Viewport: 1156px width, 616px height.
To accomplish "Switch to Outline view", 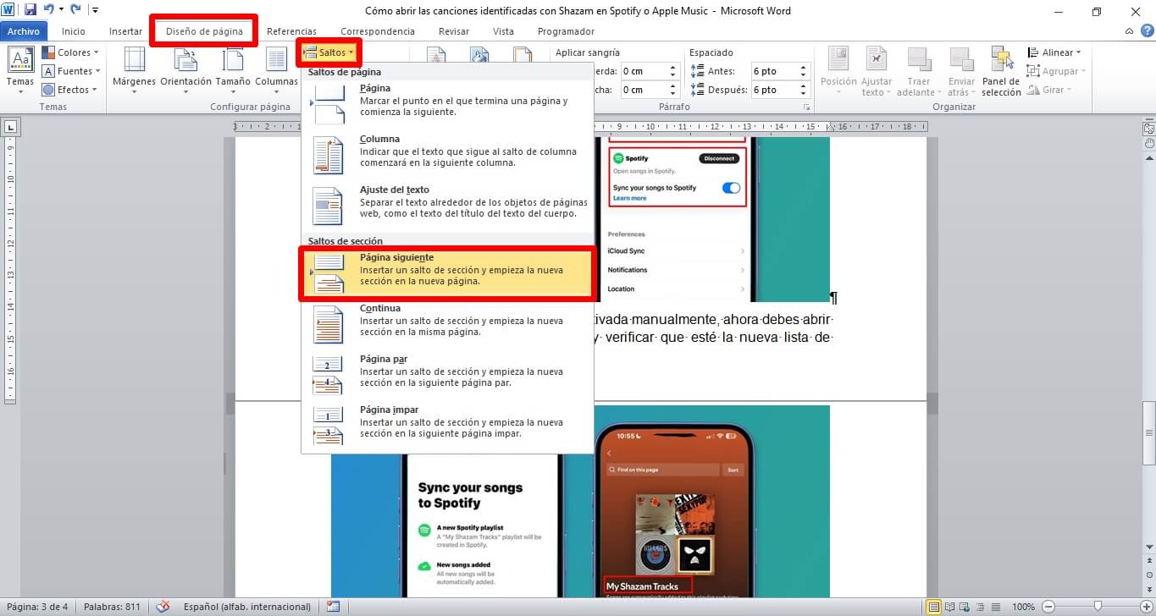I will (980, 607).
